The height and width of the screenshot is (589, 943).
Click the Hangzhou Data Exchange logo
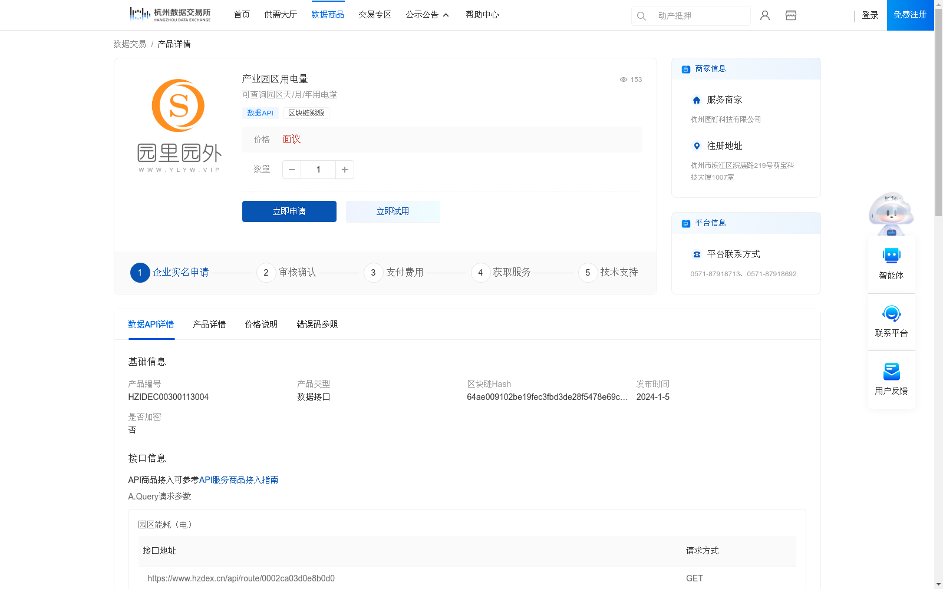(x=170, y=14)
